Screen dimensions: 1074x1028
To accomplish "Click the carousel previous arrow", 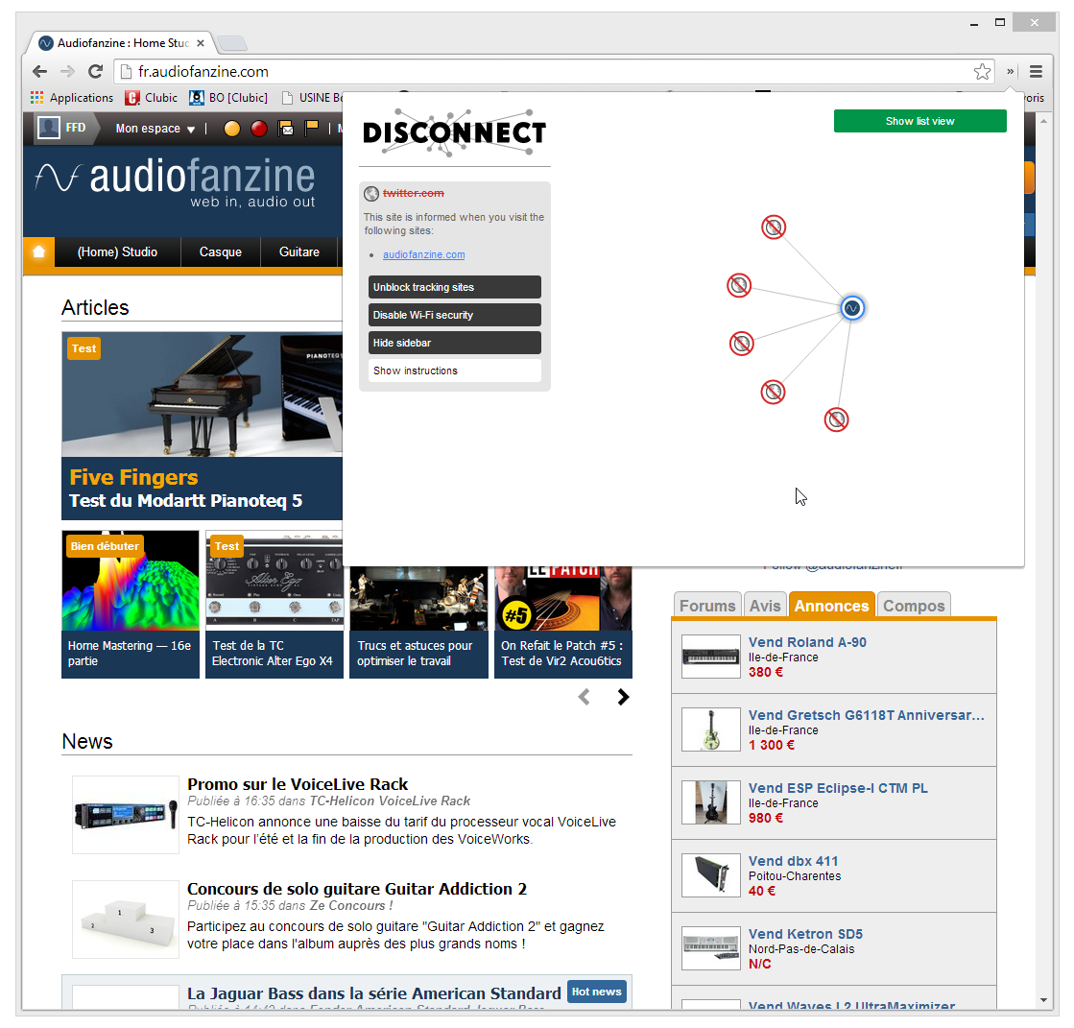I will tap(584, 697).
